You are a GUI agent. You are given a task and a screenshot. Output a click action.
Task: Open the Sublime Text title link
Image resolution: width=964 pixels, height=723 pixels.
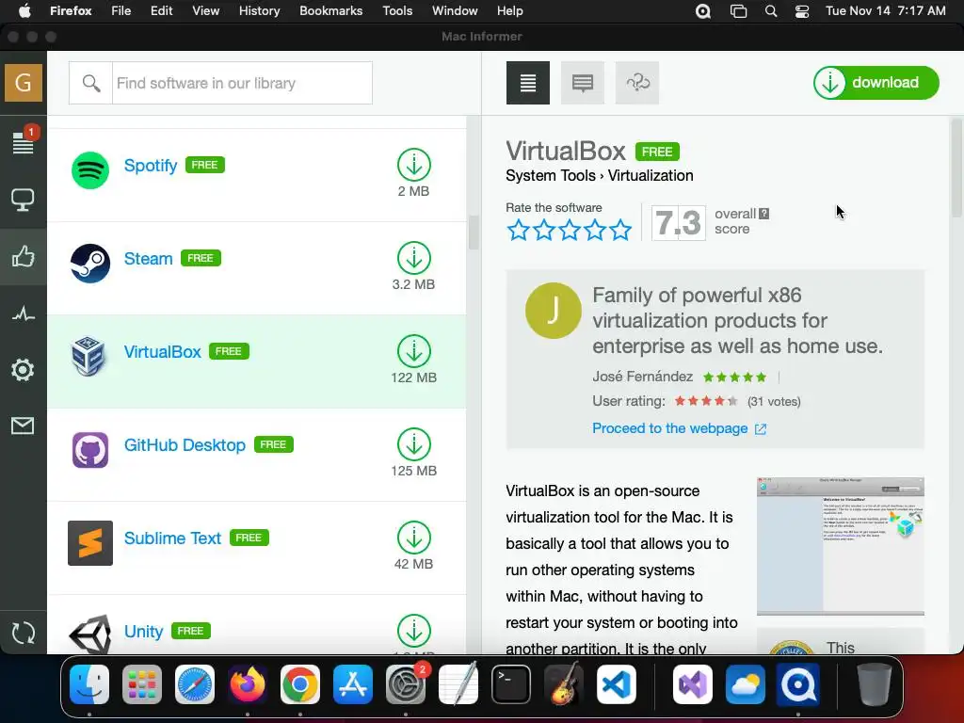(x=172, y=538)
